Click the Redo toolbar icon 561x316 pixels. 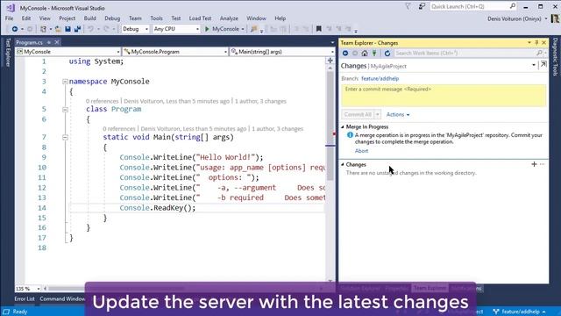pyautogui.click(x=106, y=29)
